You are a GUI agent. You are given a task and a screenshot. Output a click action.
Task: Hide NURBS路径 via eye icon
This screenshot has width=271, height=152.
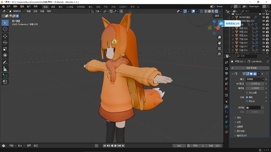tap(264, 17)
